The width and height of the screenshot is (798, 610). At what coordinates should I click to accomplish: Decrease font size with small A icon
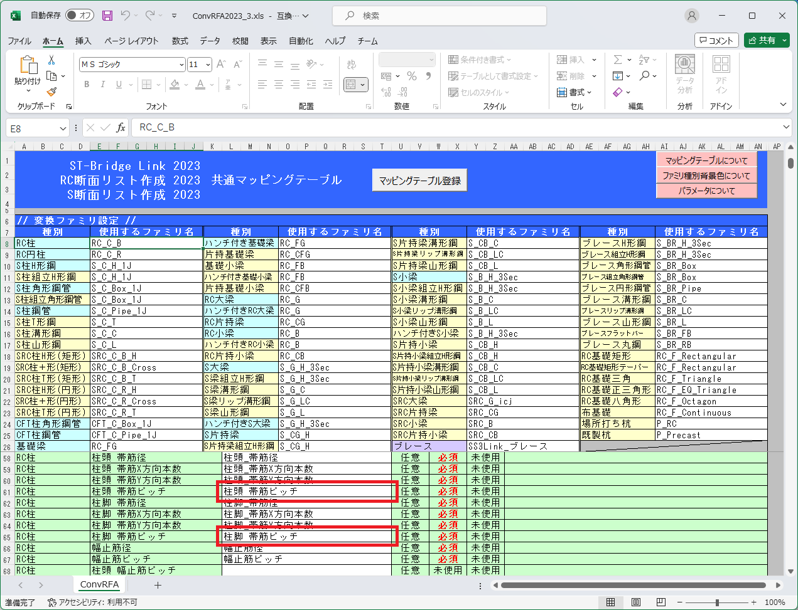(x=237, y=64)
